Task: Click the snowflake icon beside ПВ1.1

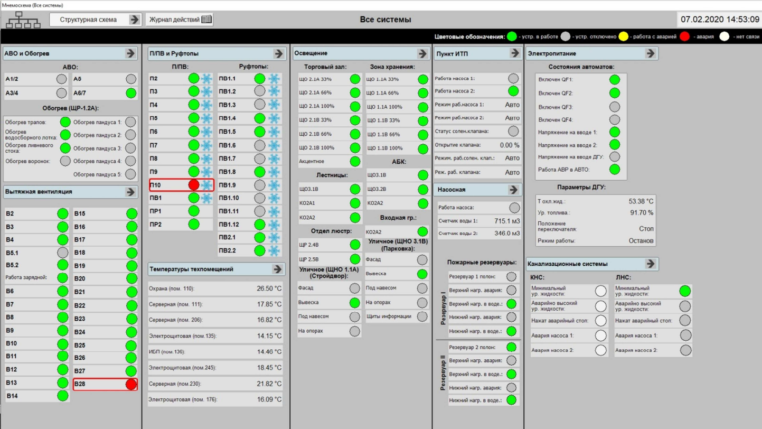Action: [274, 79]
